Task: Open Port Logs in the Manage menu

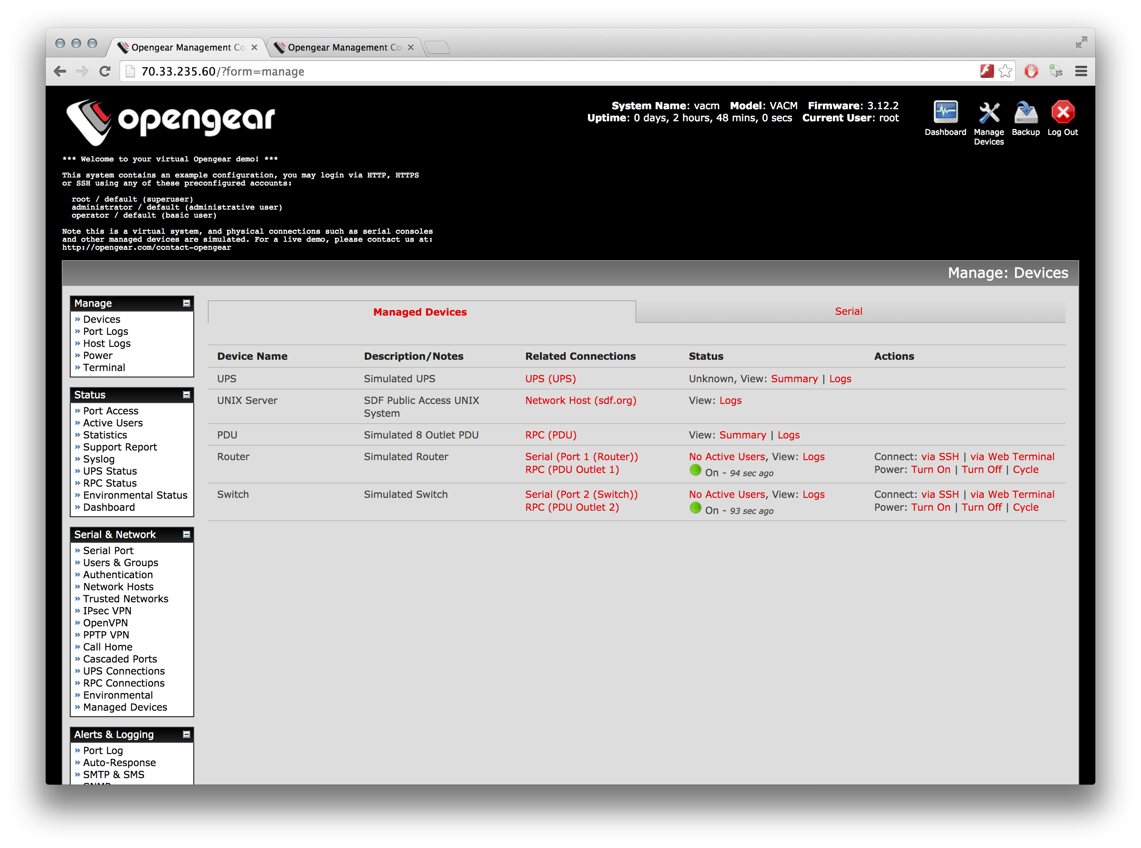Action: (106, 332)
